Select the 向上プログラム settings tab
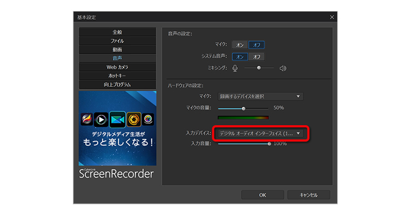Image resolution: width=410 pixels, height=205 pixels. pyautogui.click(x=118, y=84)
